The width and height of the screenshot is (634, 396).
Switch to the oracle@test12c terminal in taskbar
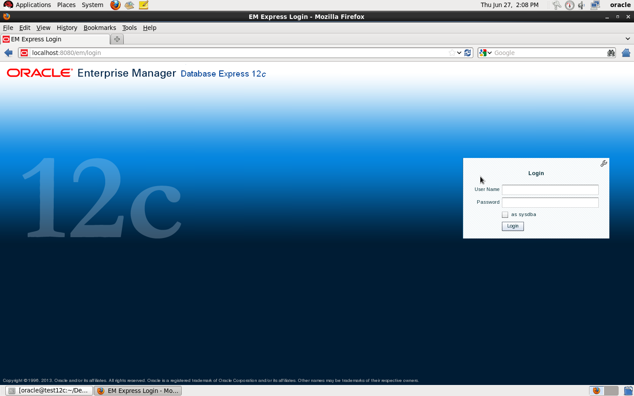(x=49, y=390)
